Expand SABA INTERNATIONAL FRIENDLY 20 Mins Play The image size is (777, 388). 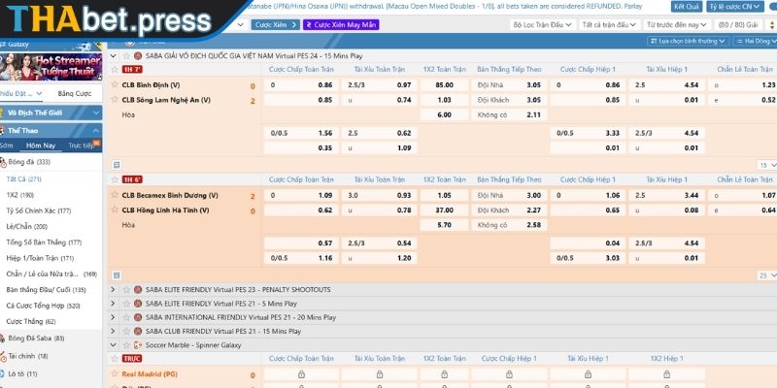[x=115, y=317]
